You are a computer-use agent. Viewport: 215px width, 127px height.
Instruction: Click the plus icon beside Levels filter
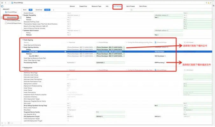click(x=53, y=10)
